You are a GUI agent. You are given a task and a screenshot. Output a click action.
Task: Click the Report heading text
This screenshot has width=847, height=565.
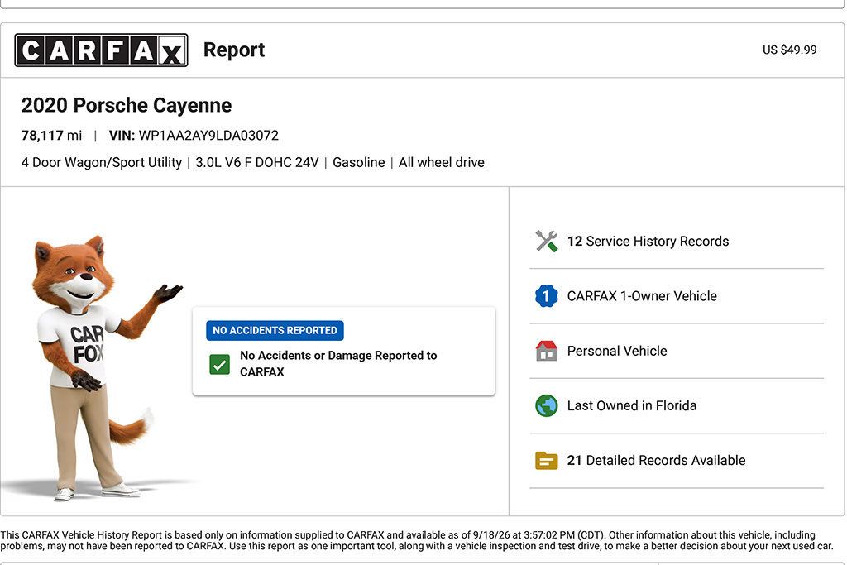[234, 50]
